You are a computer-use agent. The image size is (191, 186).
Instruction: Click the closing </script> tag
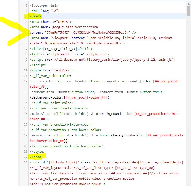point(38,65)
